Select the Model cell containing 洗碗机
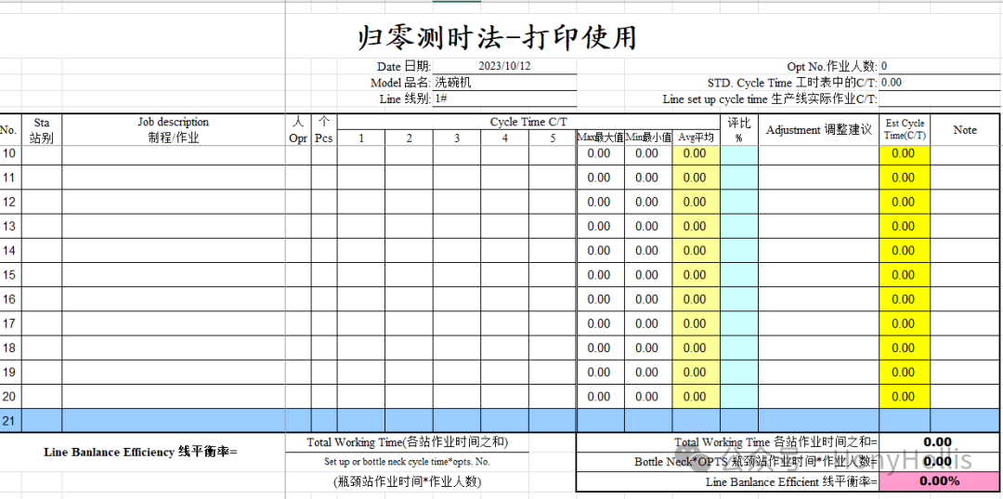The width and height of the screenshot is (1003, 499). point(504,83)
